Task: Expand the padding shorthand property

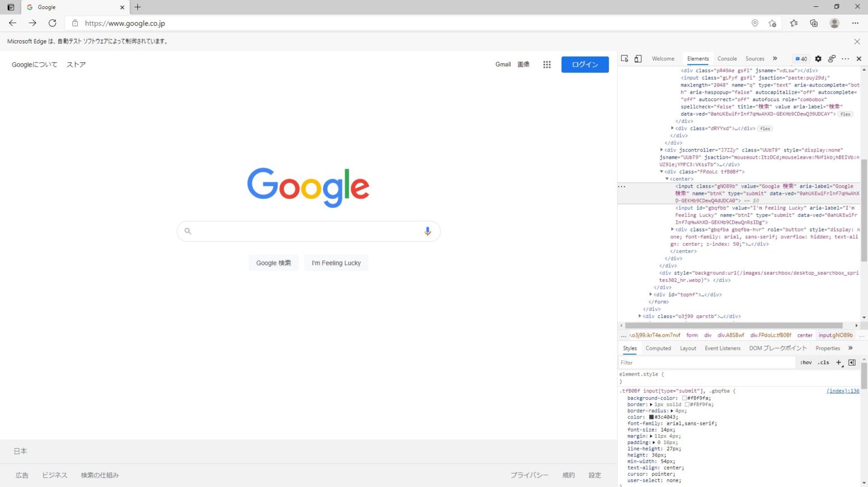Action: (x=654, y=442)
